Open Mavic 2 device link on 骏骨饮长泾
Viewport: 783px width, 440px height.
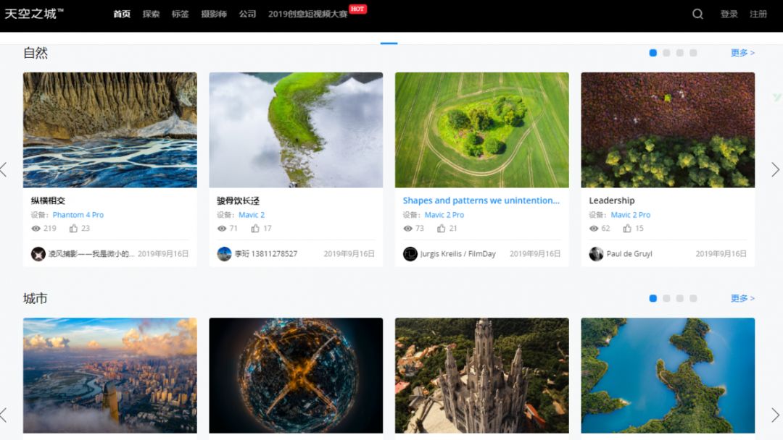(x=252, y=215)
